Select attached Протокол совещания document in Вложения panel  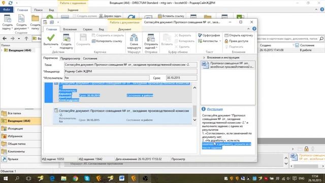[228, 65]
